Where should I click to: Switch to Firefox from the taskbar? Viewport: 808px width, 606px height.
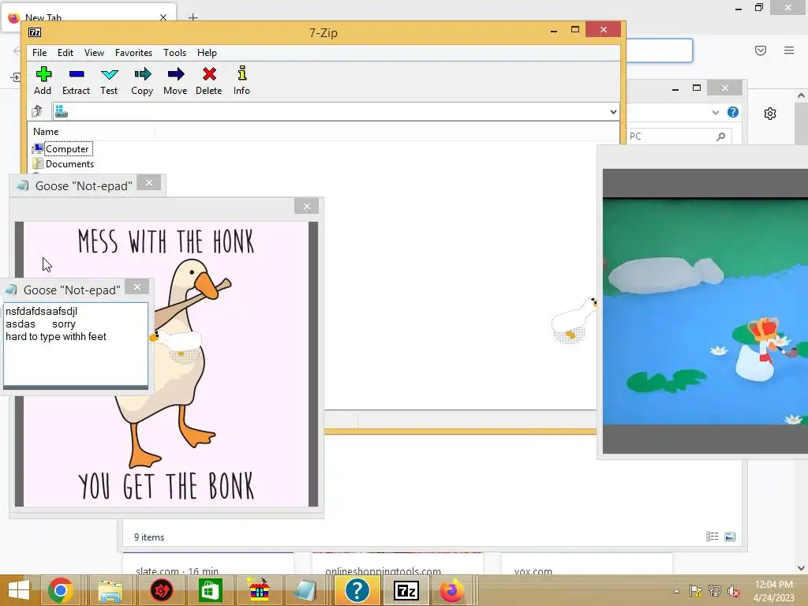tap(452, 590)
